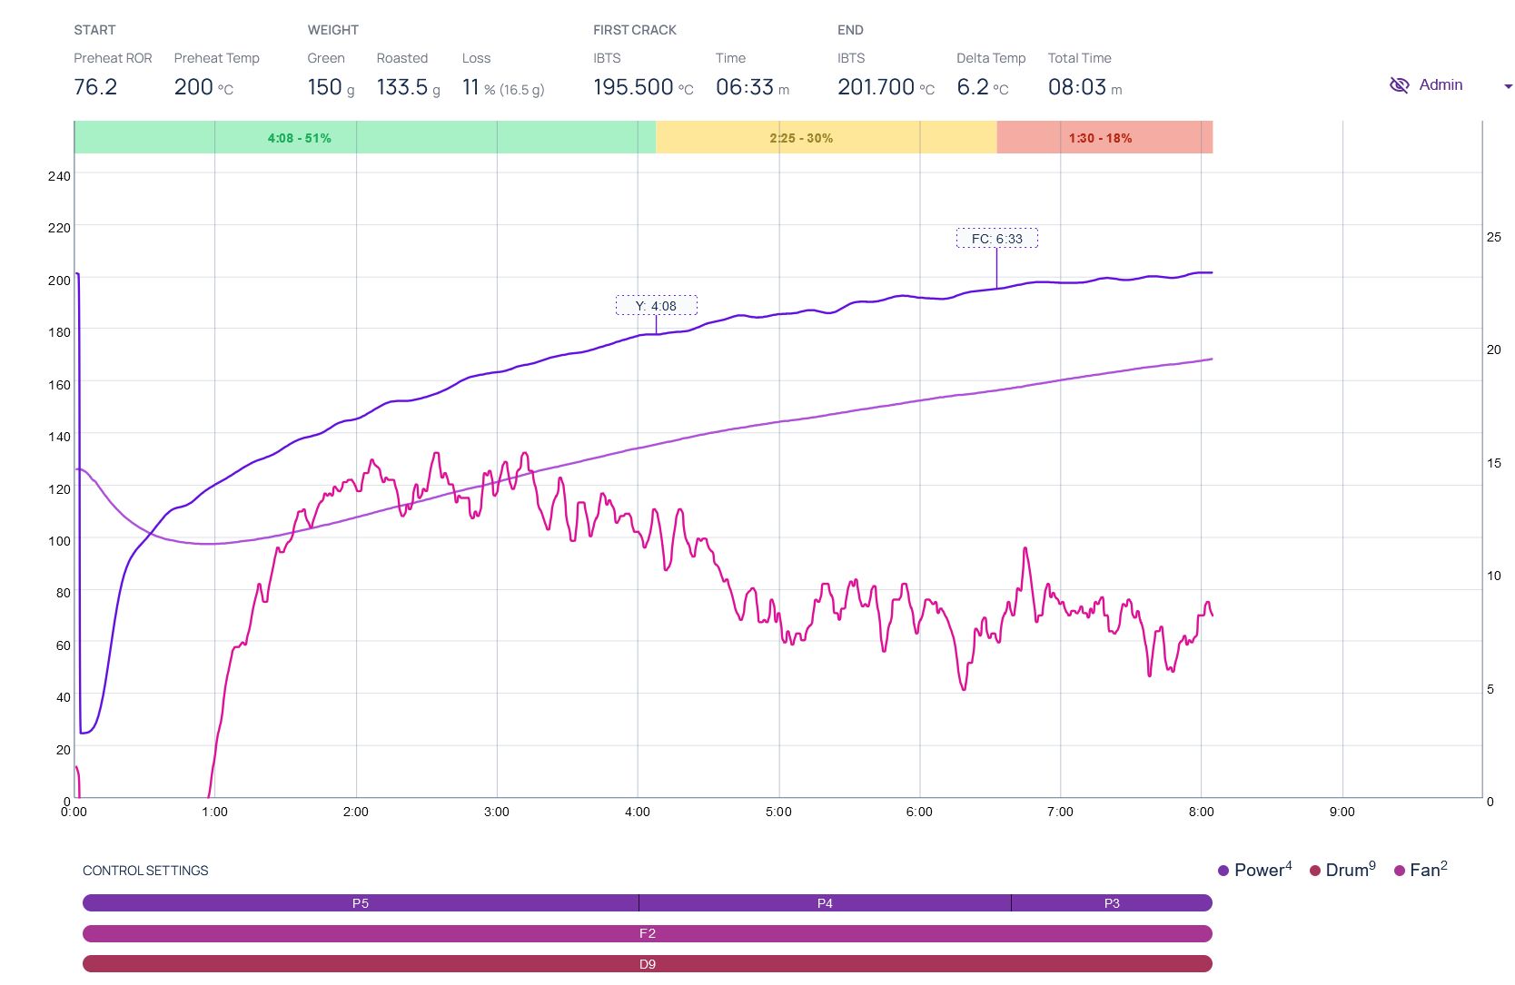Click the F2 fan setting bar
This screenshot has height=985, width=1515.
pos(647,934)
